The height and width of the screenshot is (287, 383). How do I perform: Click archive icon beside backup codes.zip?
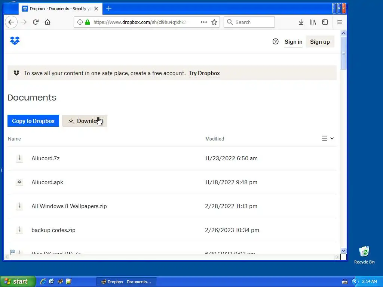click(19, 230)
